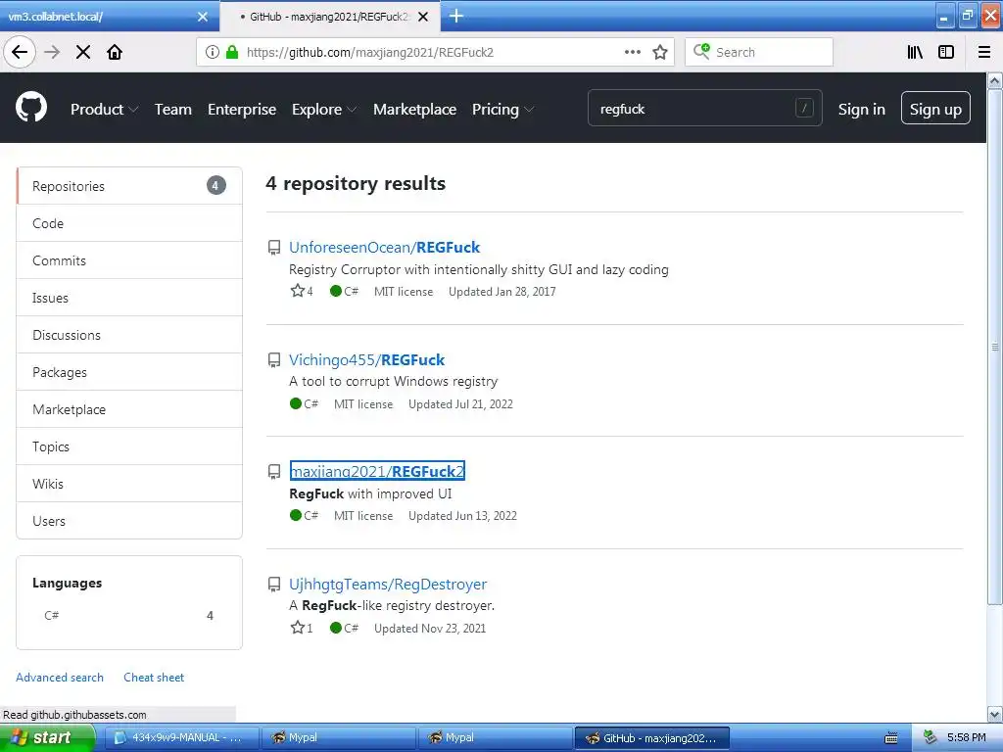The width and height of the screenshot is (1003, 752).
Task: Click the site information icon in address bar
Action: tap(213, 52)
